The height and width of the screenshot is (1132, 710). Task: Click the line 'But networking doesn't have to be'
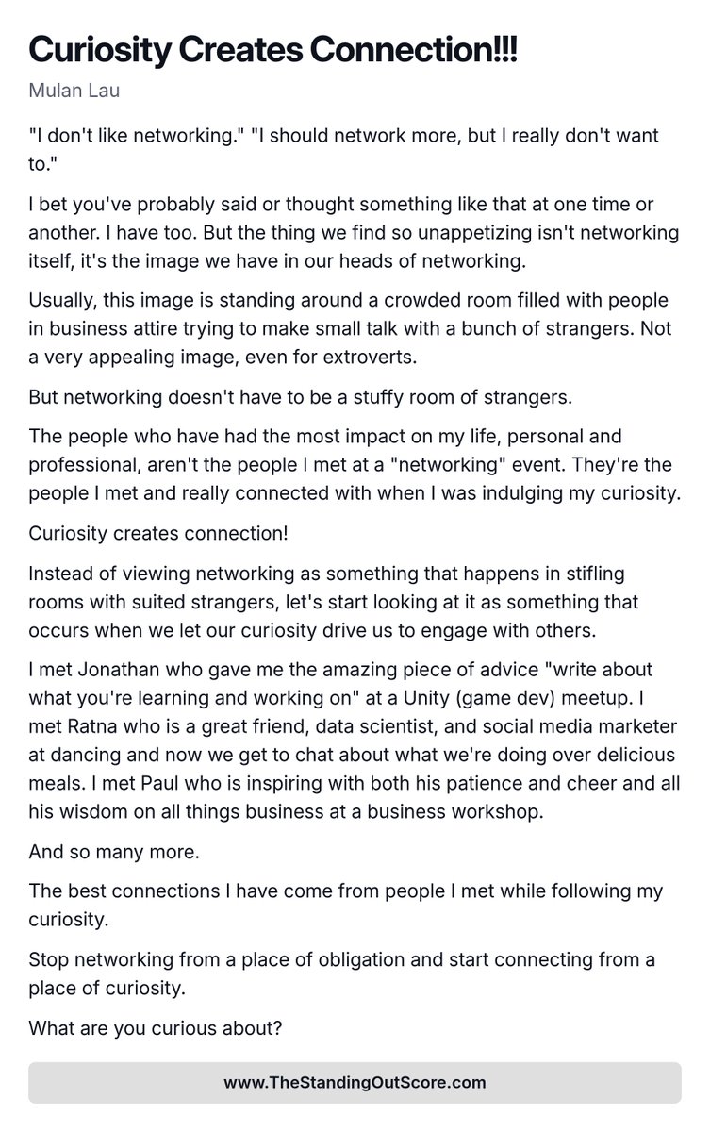pyautogui.click(x=300, y=397)
